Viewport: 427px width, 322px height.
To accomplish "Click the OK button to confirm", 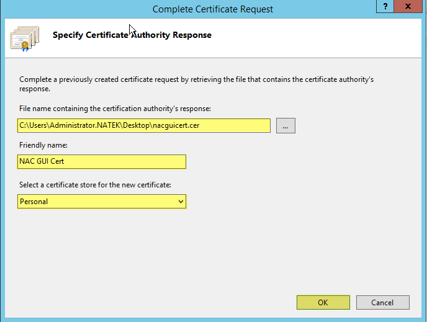I will 323,302.
